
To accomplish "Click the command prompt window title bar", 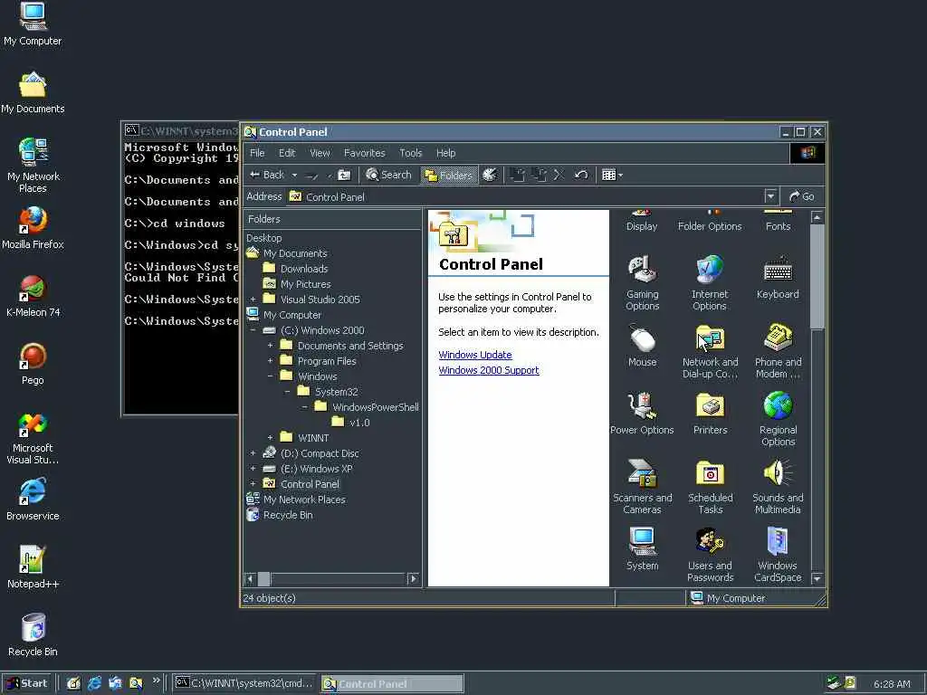I will pos(181,130).
